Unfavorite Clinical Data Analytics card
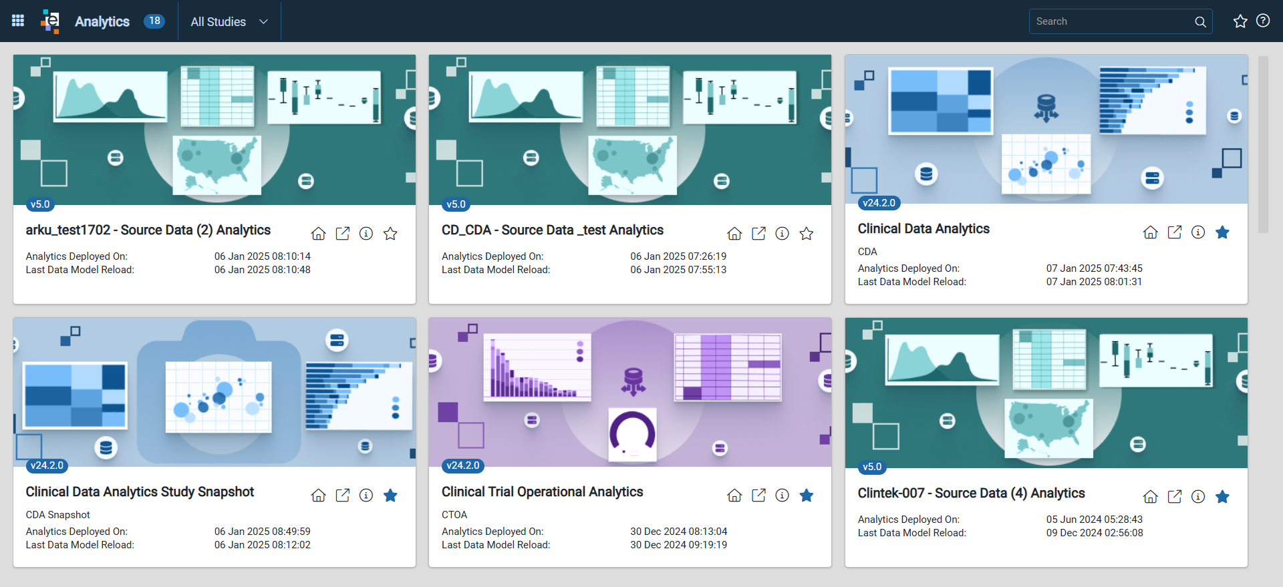This screenshot has height=587, width=1283. (x=1222, y=232)
